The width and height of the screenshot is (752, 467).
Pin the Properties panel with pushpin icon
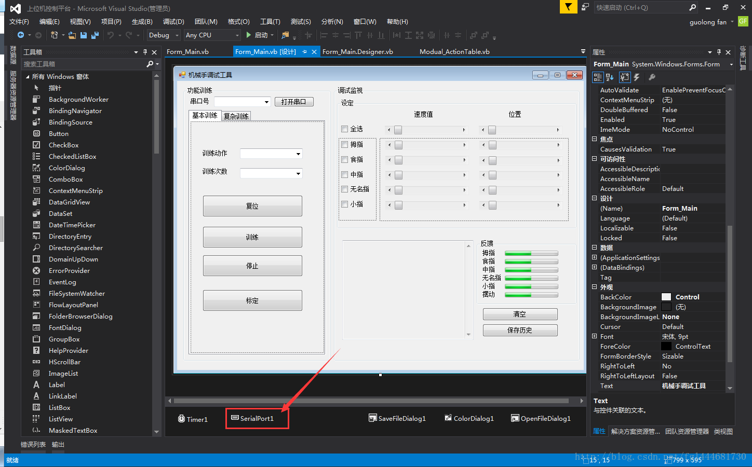coord(719,52)
